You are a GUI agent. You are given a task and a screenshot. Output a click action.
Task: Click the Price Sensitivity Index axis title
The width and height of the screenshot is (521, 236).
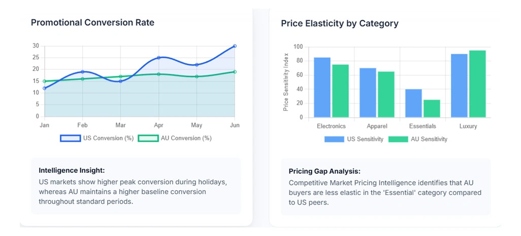point(286,82)
